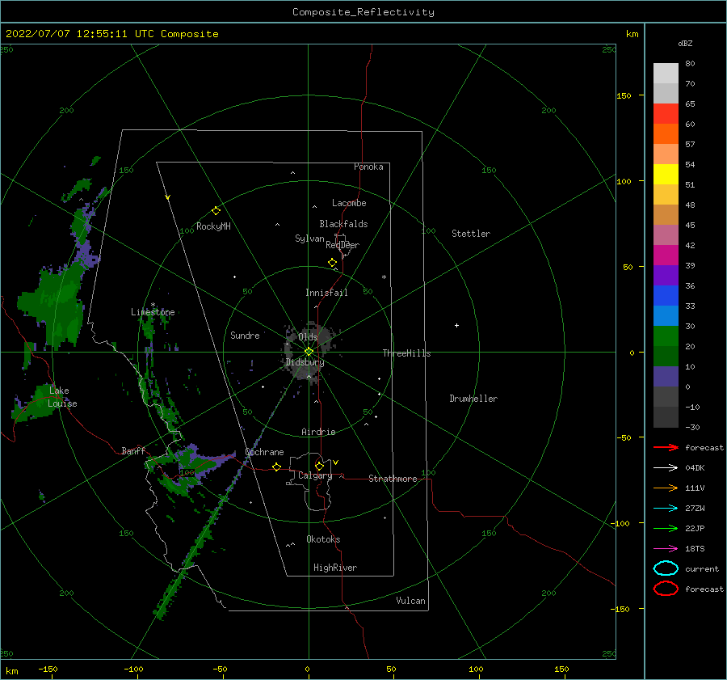Click the Okotoks town label
This screenshot has height=680, width=727.
(323, 539)
